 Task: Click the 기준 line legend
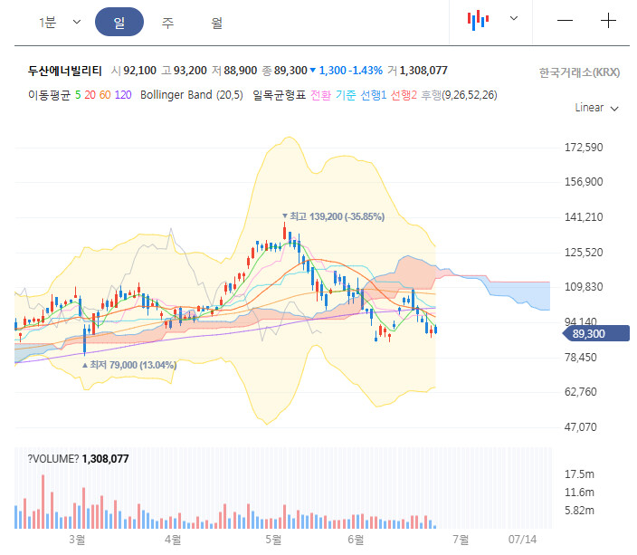[x=346, y=95]
